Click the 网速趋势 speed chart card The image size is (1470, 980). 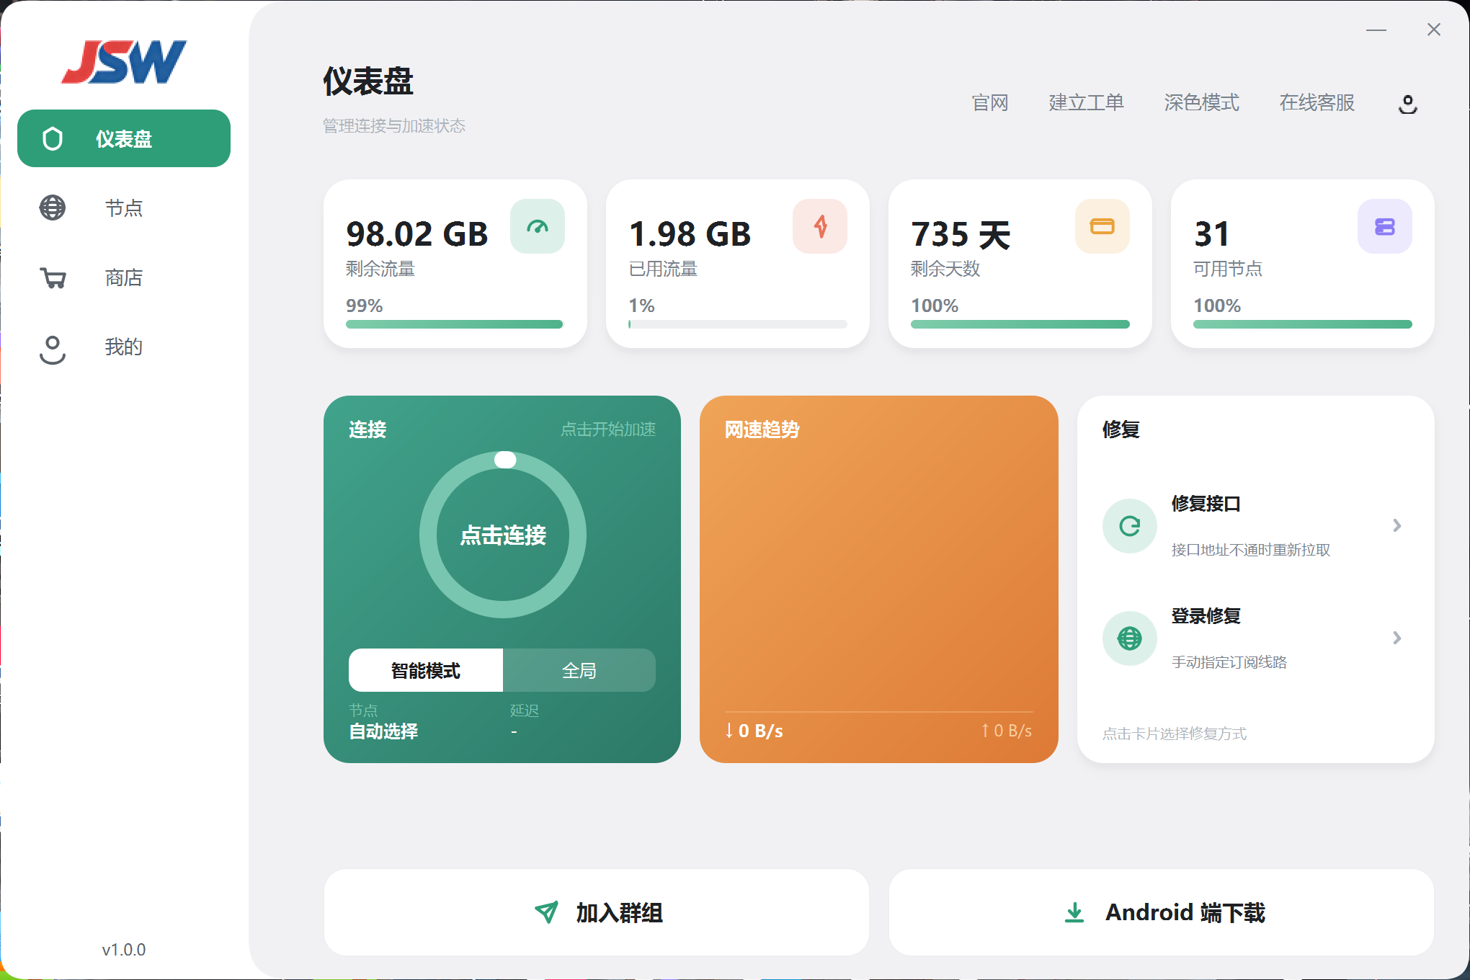[879, 579]
